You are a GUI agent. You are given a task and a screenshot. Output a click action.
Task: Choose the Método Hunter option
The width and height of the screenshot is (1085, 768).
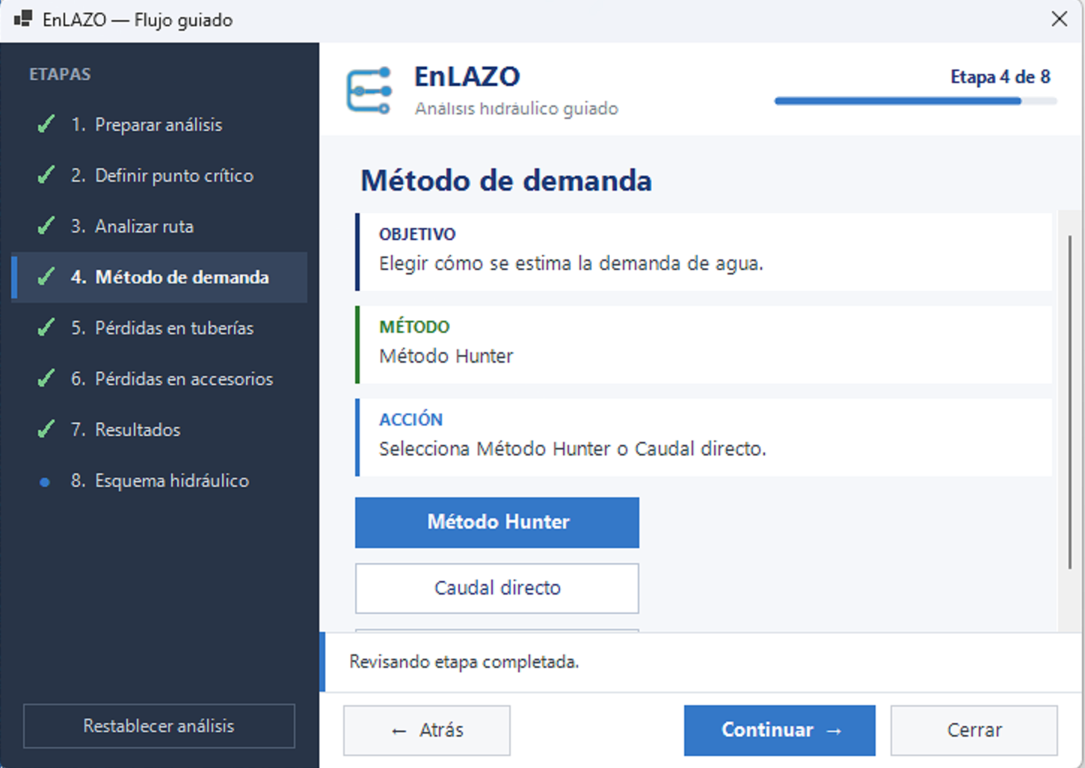coord(497,522)
